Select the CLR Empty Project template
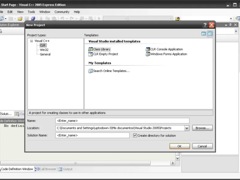Screen dimensions: 240x180 103,54
